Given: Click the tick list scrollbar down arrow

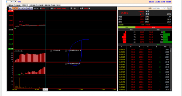Looking at the screenshot, I should [171, 90].
